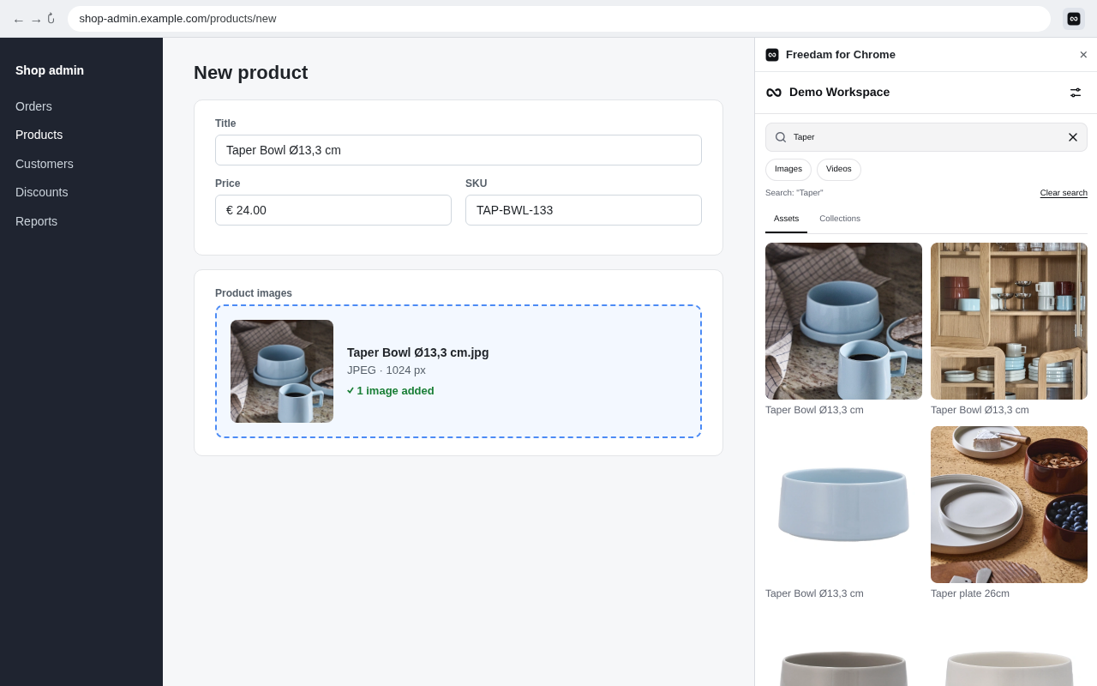The image size is (1097, 686).
Task: Click the search magnifier icon
Action: coord(781,137)
